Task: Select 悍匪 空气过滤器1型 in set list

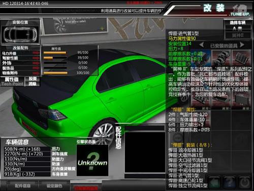Action: pyautogui.click(x=188, y=166)
